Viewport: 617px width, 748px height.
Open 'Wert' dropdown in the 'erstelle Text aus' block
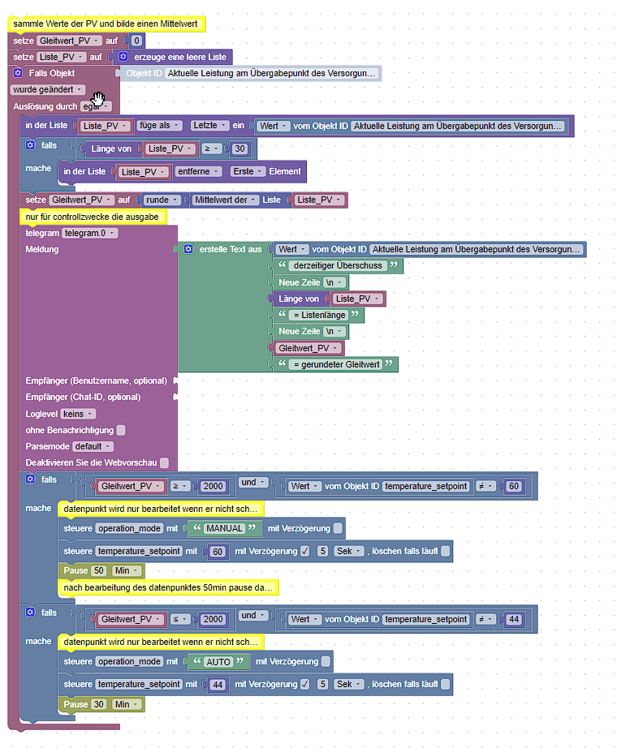(x=293, y=249)
